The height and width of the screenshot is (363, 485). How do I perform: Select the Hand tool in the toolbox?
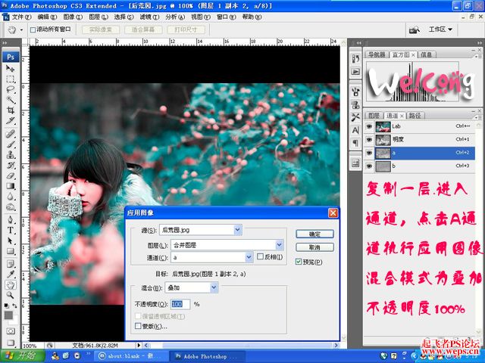[x=11, y=284]
